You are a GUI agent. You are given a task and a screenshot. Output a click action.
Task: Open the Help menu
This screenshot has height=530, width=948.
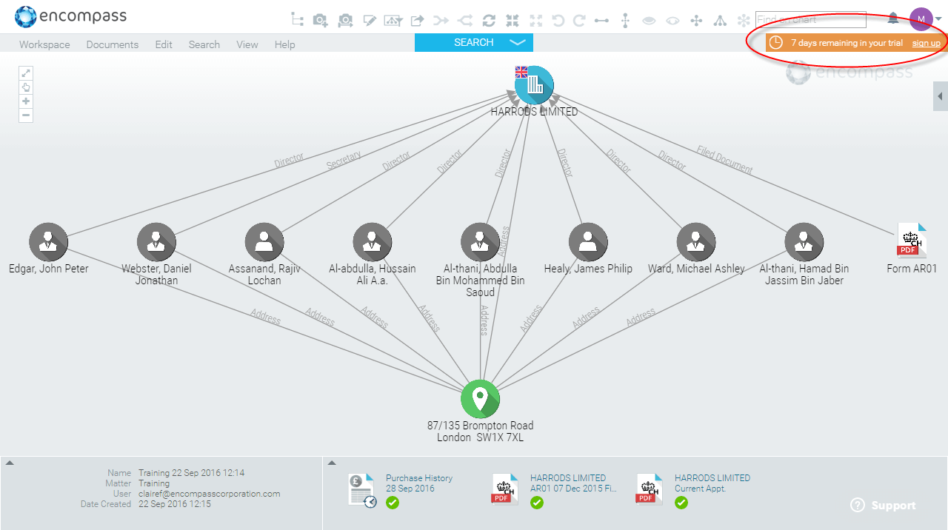point(285,44)
